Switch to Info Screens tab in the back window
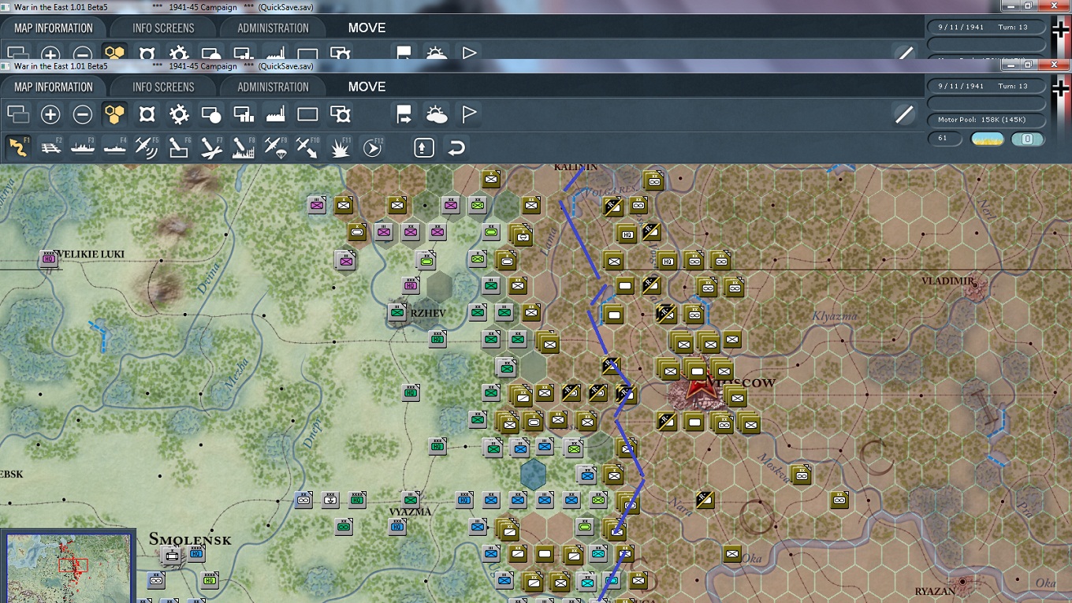Screen dimensions: 1072x603 tap(163, 28)
